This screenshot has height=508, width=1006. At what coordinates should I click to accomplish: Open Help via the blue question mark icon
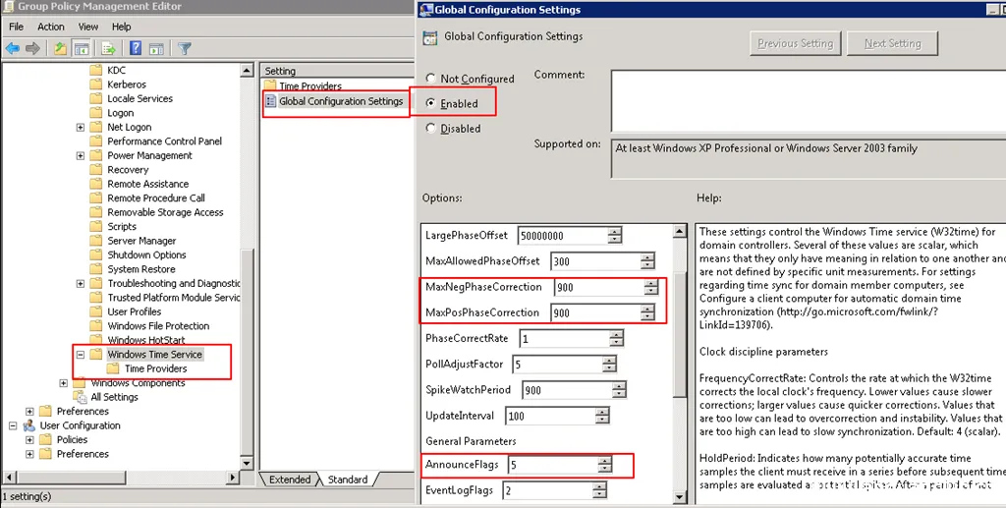135,48
